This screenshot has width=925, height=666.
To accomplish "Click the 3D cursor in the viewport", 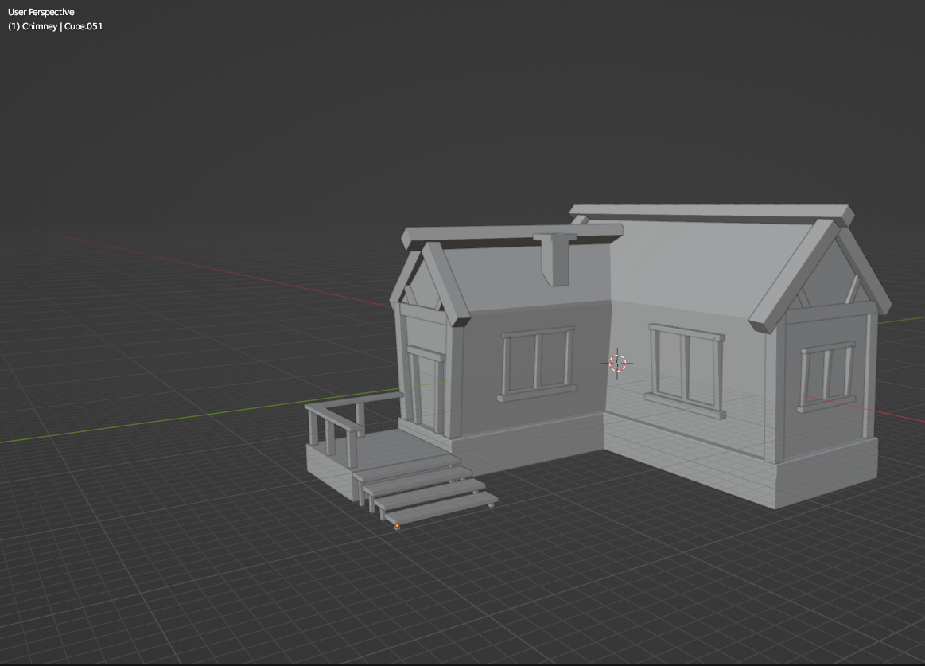I will (619, 364).
